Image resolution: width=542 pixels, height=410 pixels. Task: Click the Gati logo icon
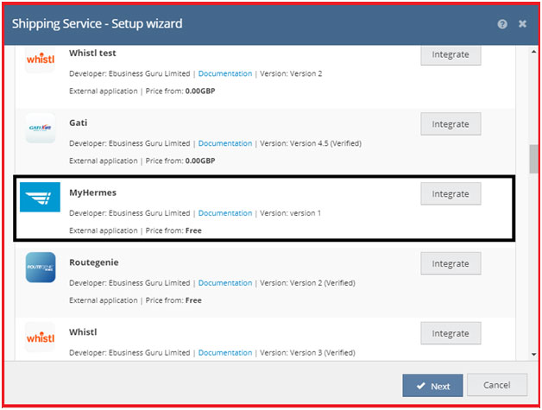(41, 128)
